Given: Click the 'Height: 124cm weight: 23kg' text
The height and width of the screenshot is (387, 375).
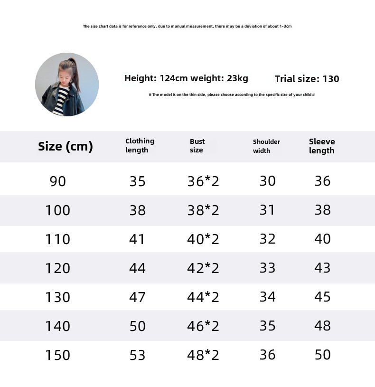Looking at the screenshot, I should pos(186,78).
